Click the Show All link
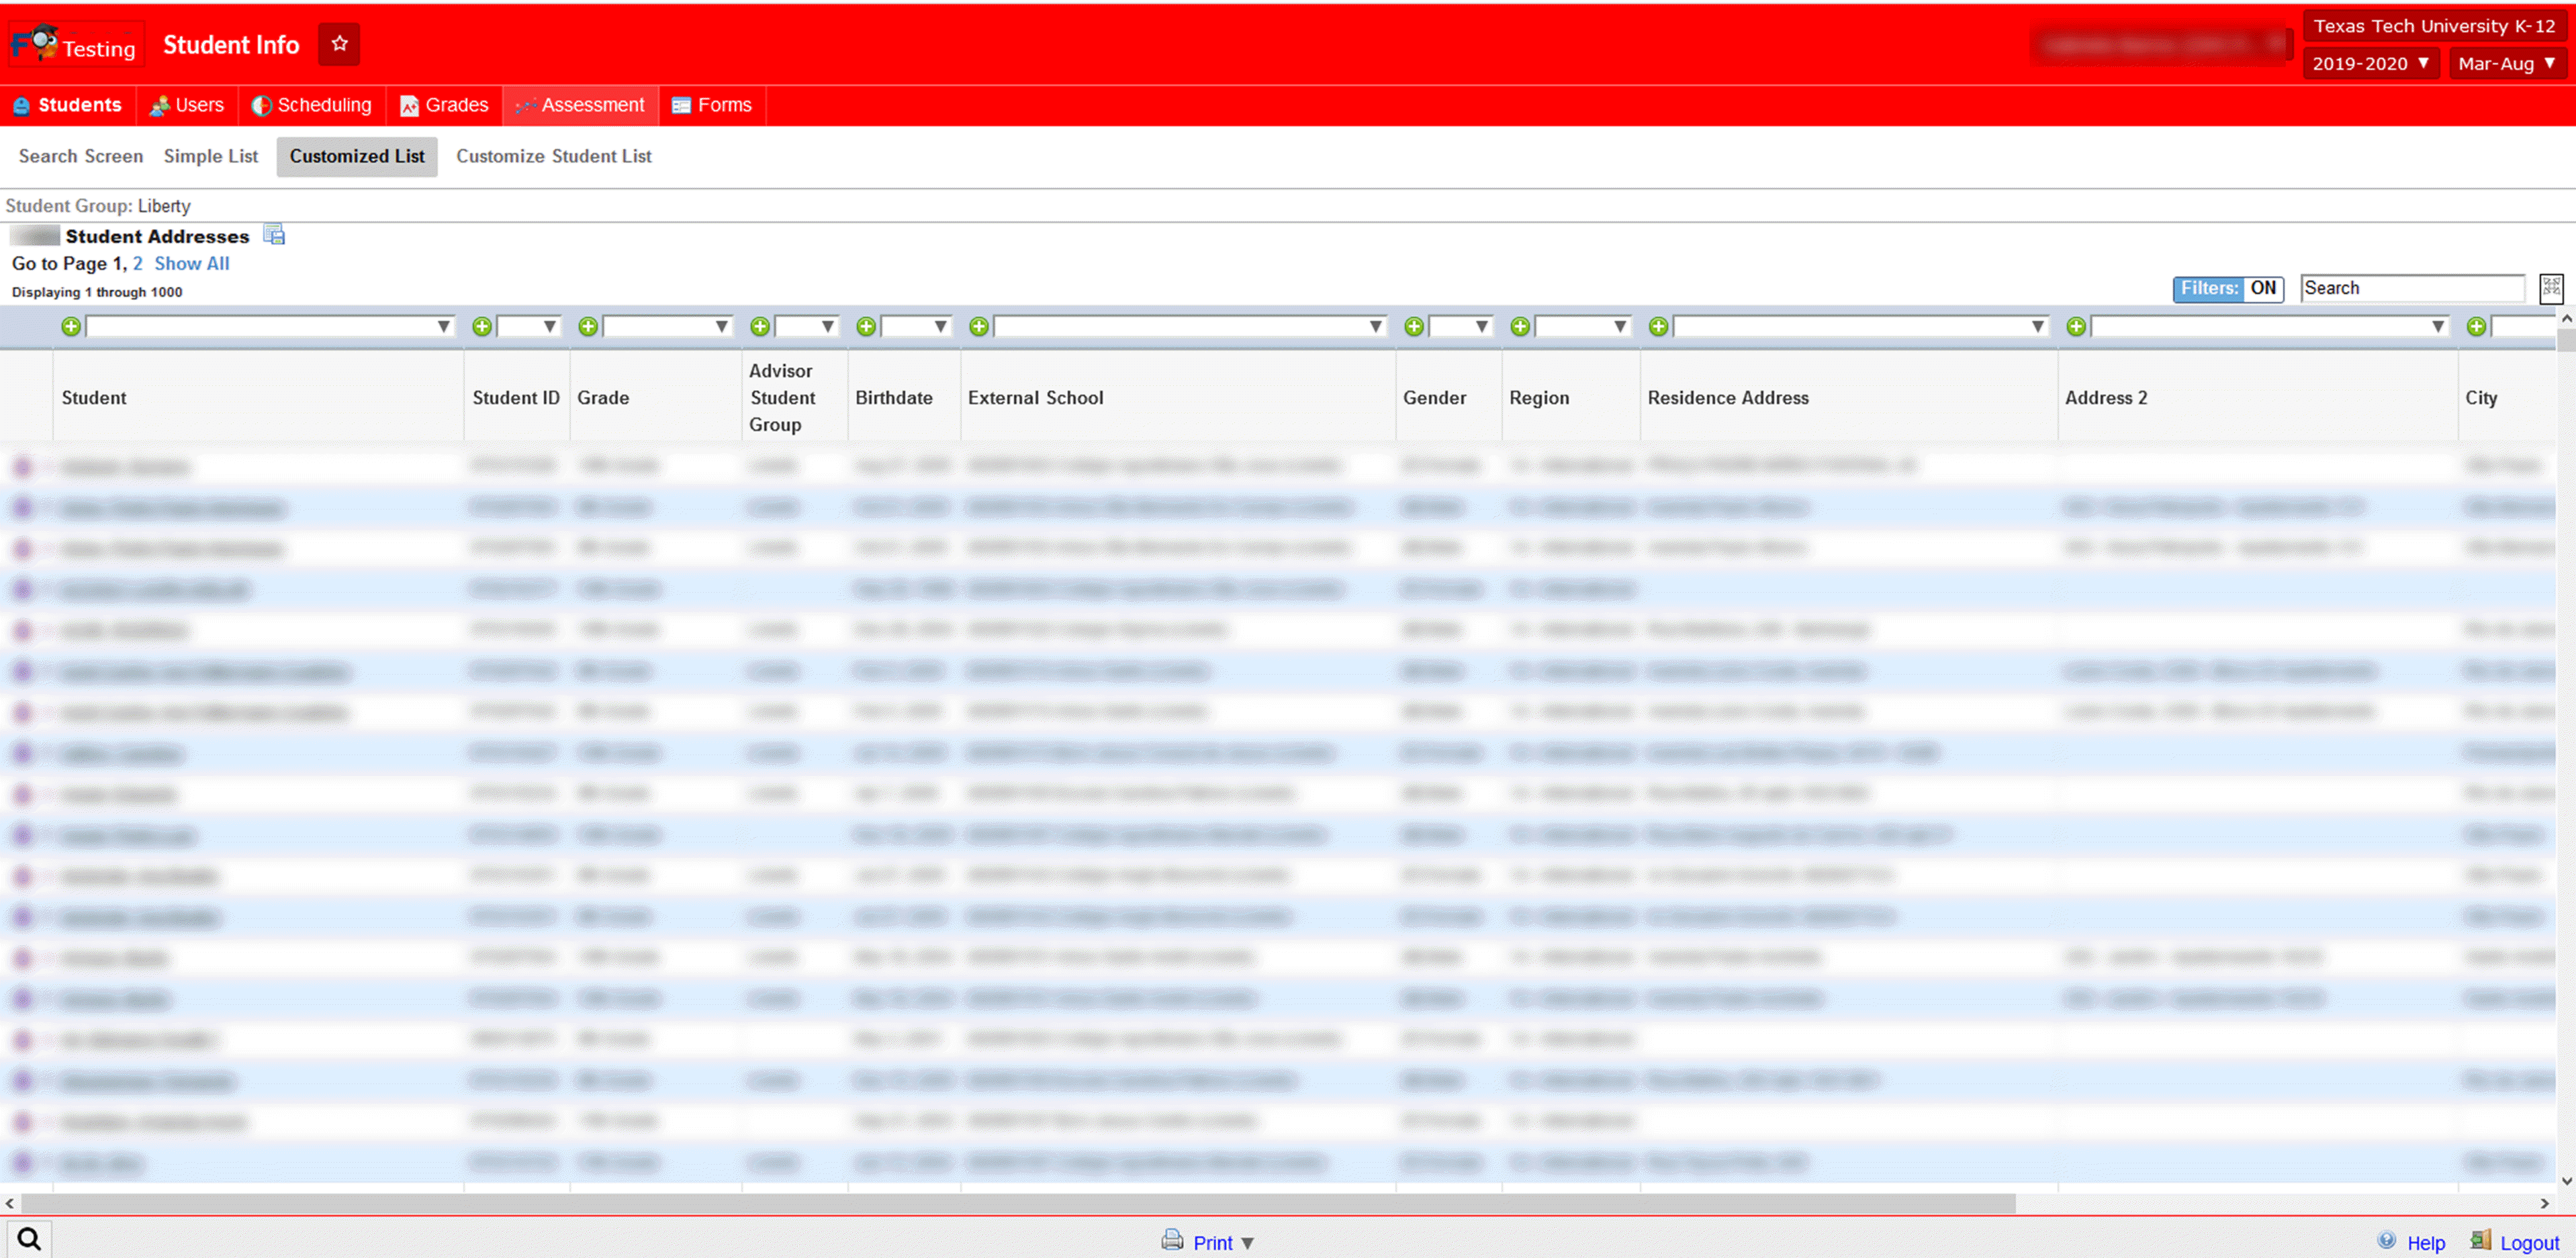 (x=191, y=263)
